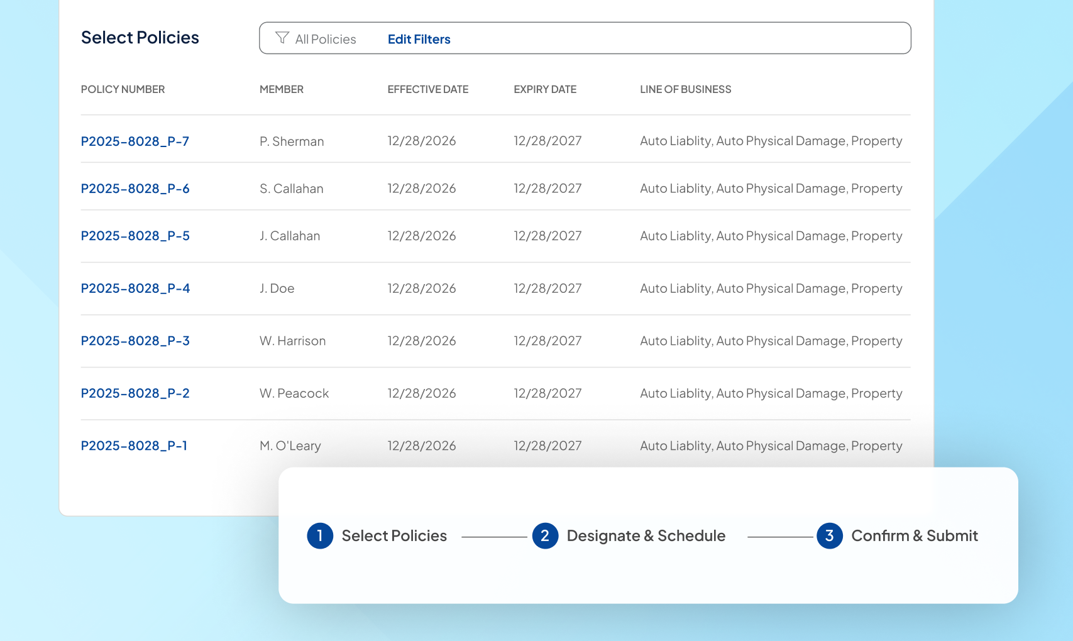Open policy P2025-8028_P-3

(x=135, y=341)
